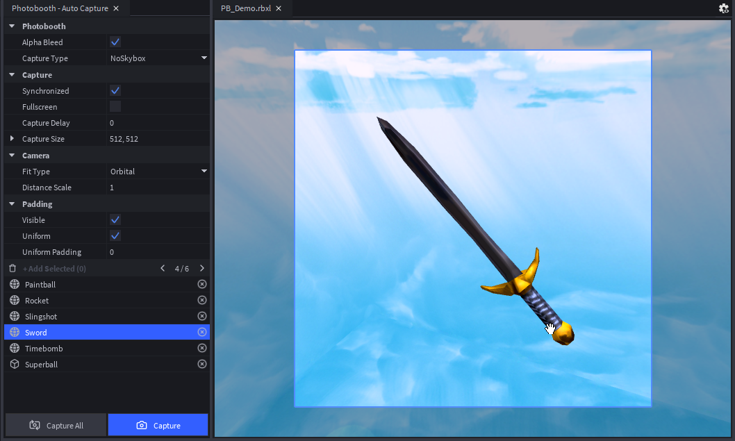Screen dimensions: 735x441
Task: Open the Capture Type dropdown
Action: click(x=158, y=58)
